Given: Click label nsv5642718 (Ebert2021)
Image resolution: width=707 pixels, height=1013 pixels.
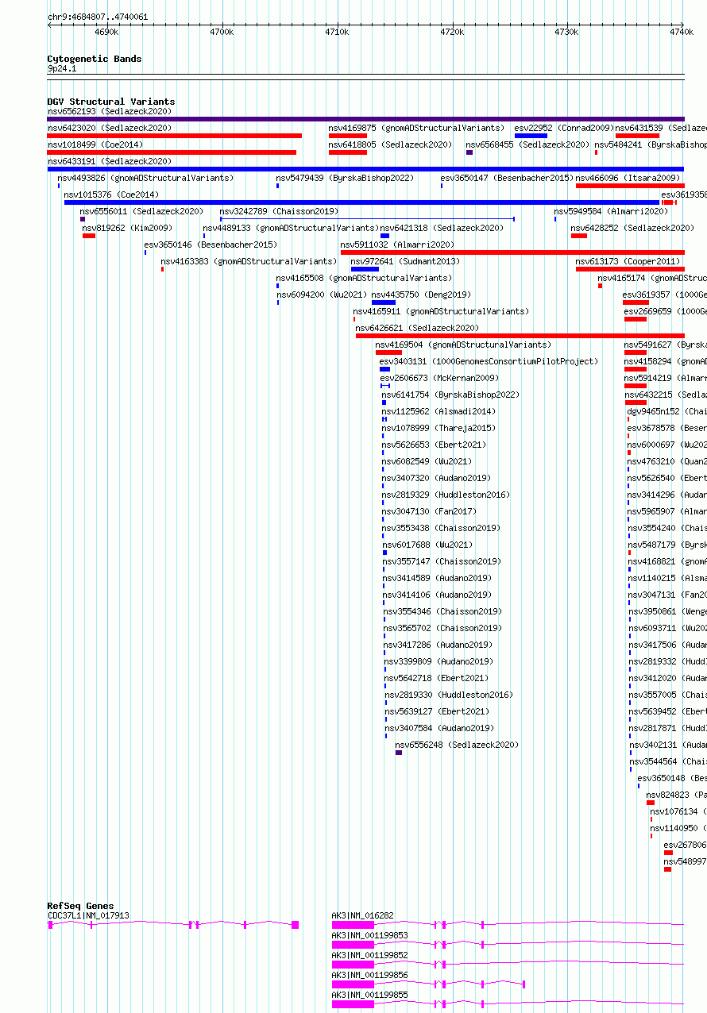Looking at the screenshot, I should [x=436, y=678].
